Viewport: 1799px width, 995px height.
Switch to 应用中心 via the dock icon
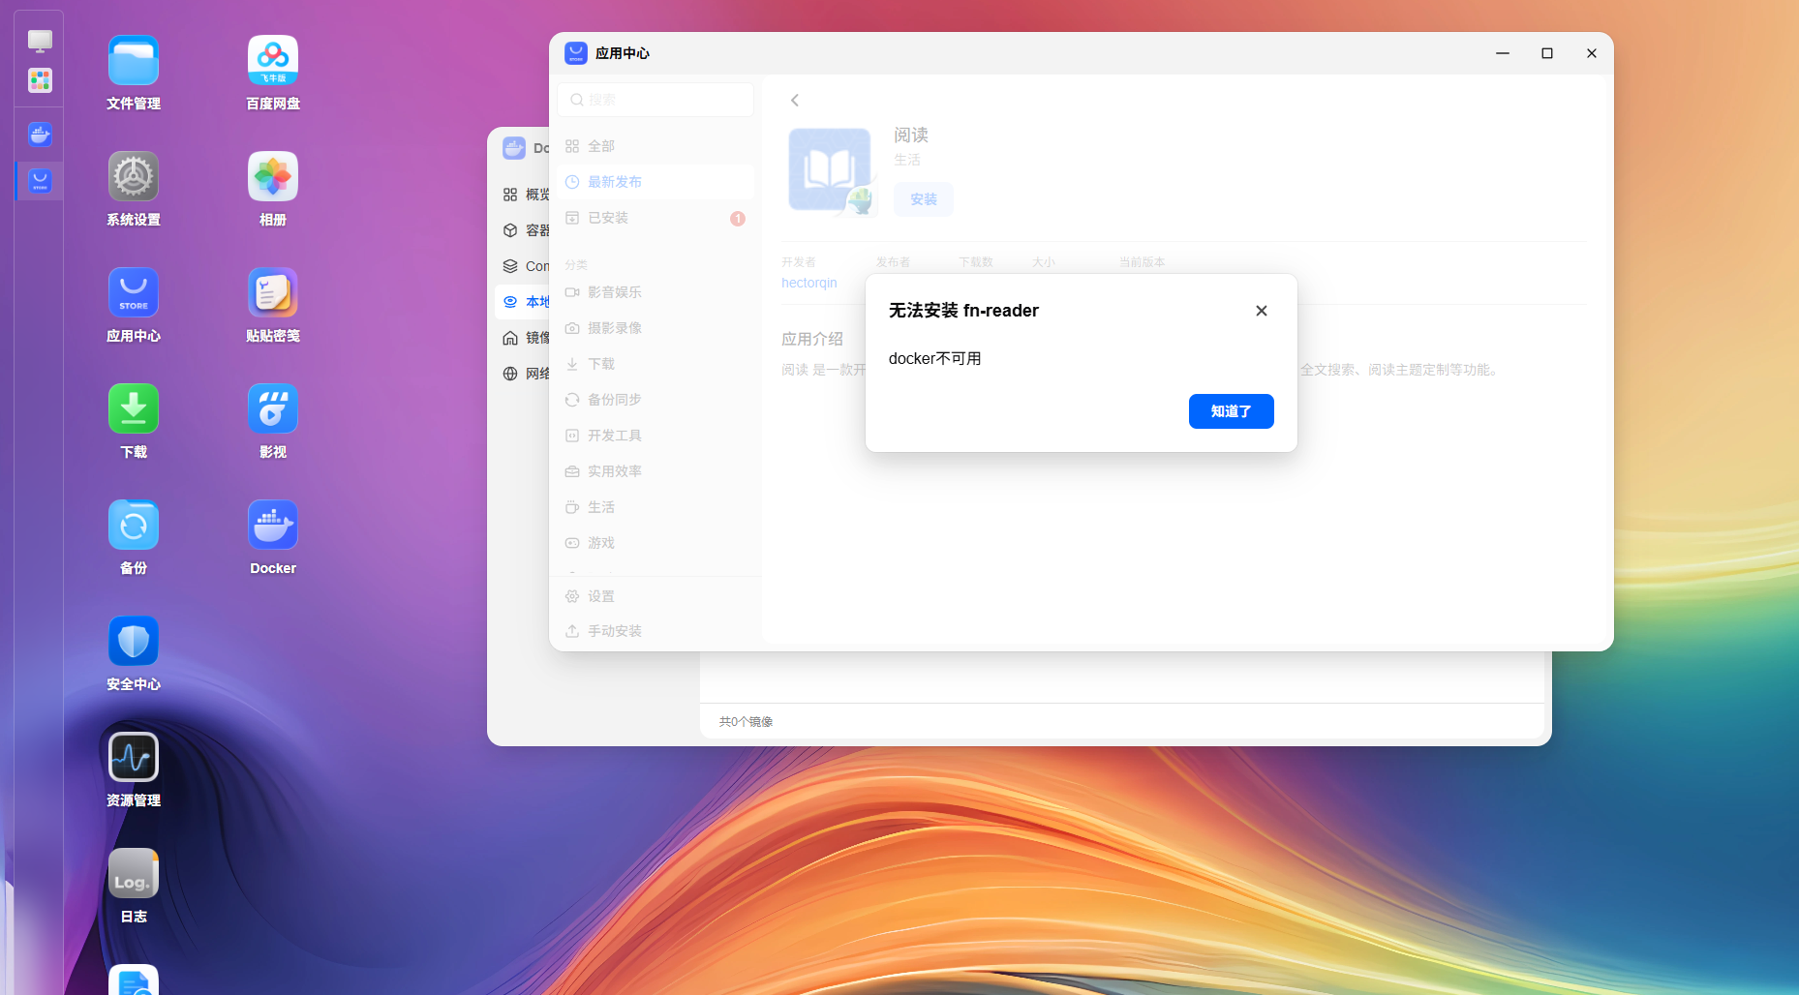(40, 181)
